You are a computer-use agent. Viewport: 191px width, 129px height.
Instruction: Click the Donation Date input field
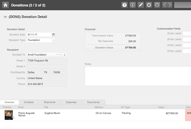click(38, 35)
